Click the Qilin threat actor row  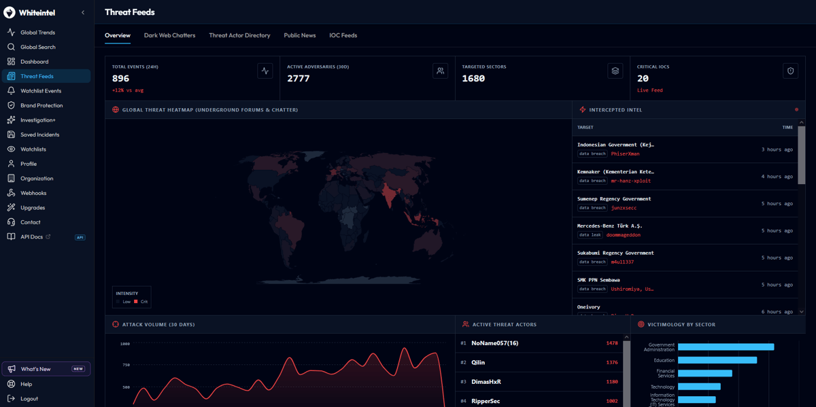click(x=539, y=362)
